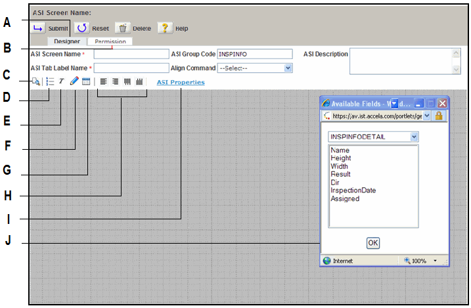Click the Delete trash can icon
471x308 pixels.
point(123,28)
